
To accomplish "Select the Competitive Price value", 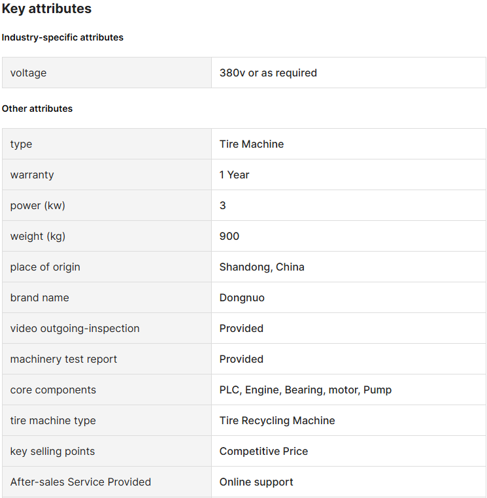I will pyautogui.click(x=263, y=452).
